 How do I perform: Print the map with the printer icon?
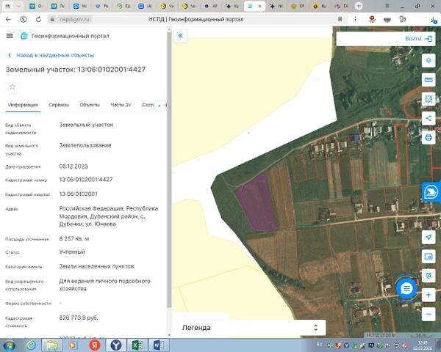click(429, 138)
